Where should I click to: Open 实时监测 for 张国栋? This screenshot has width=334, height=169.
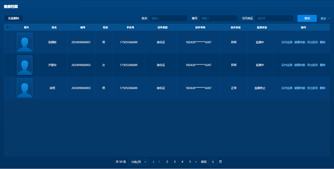pos(287,42)
